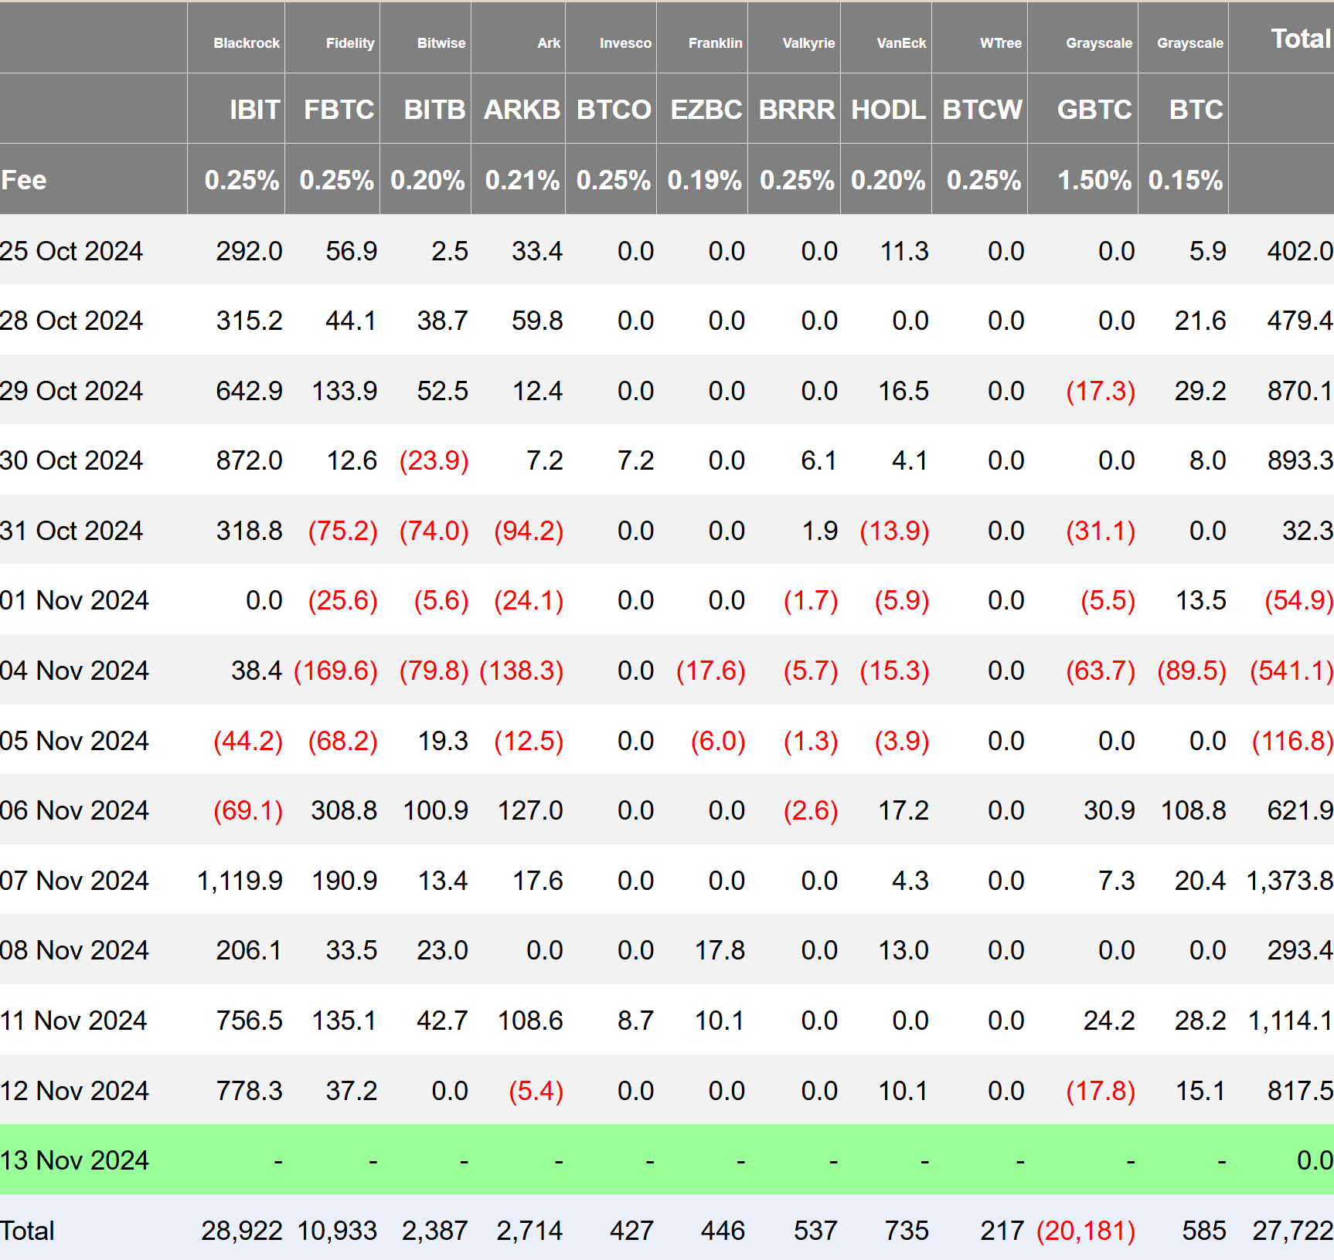Click the BTCW ticker header
This screenshot has height=1260, width=1334.
982,110
